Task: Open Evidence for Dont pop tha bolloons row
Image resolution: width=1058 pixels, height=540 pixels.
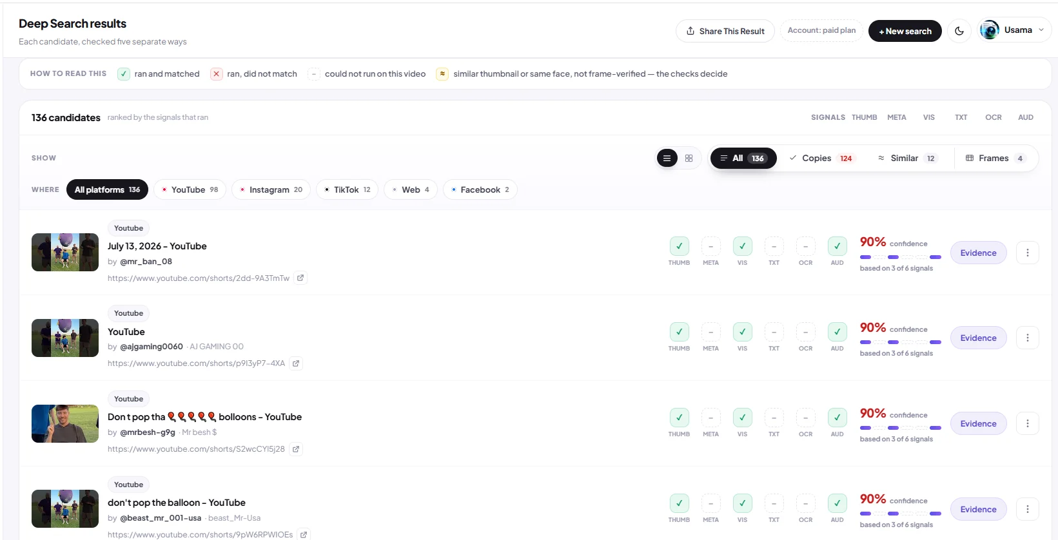Action: click(x=978, y=423)
